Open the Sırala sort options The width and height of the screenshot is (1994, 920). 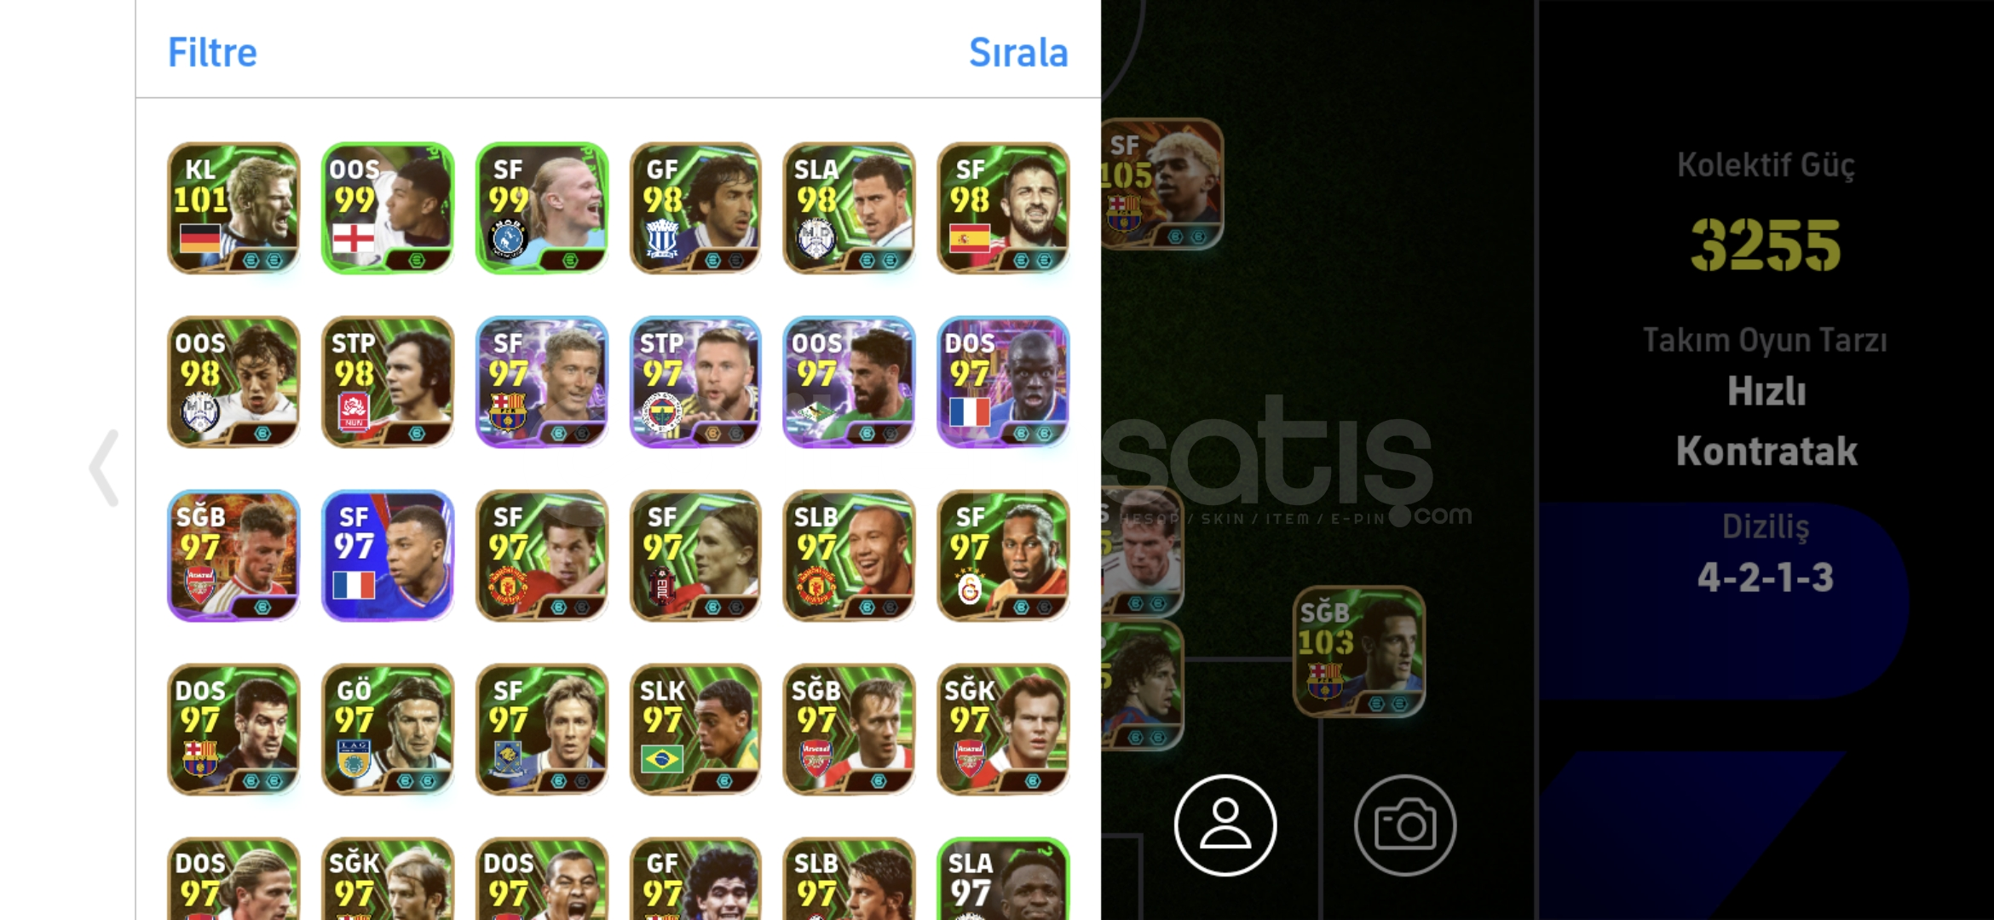click(1018, 52)
